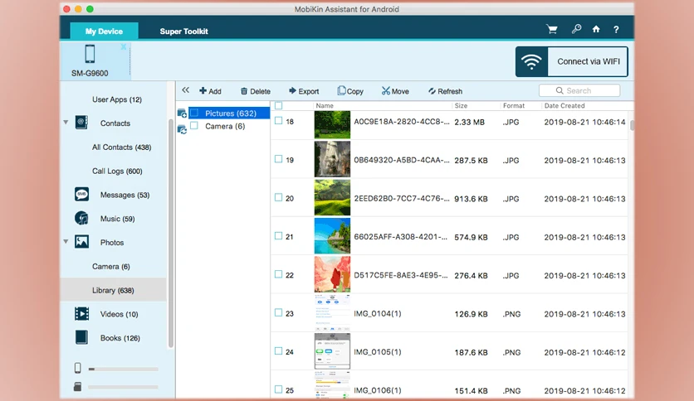
Task: Open thumbnail of A0C9E18A-2820 forest photo
Action: (x=332, y=124)
